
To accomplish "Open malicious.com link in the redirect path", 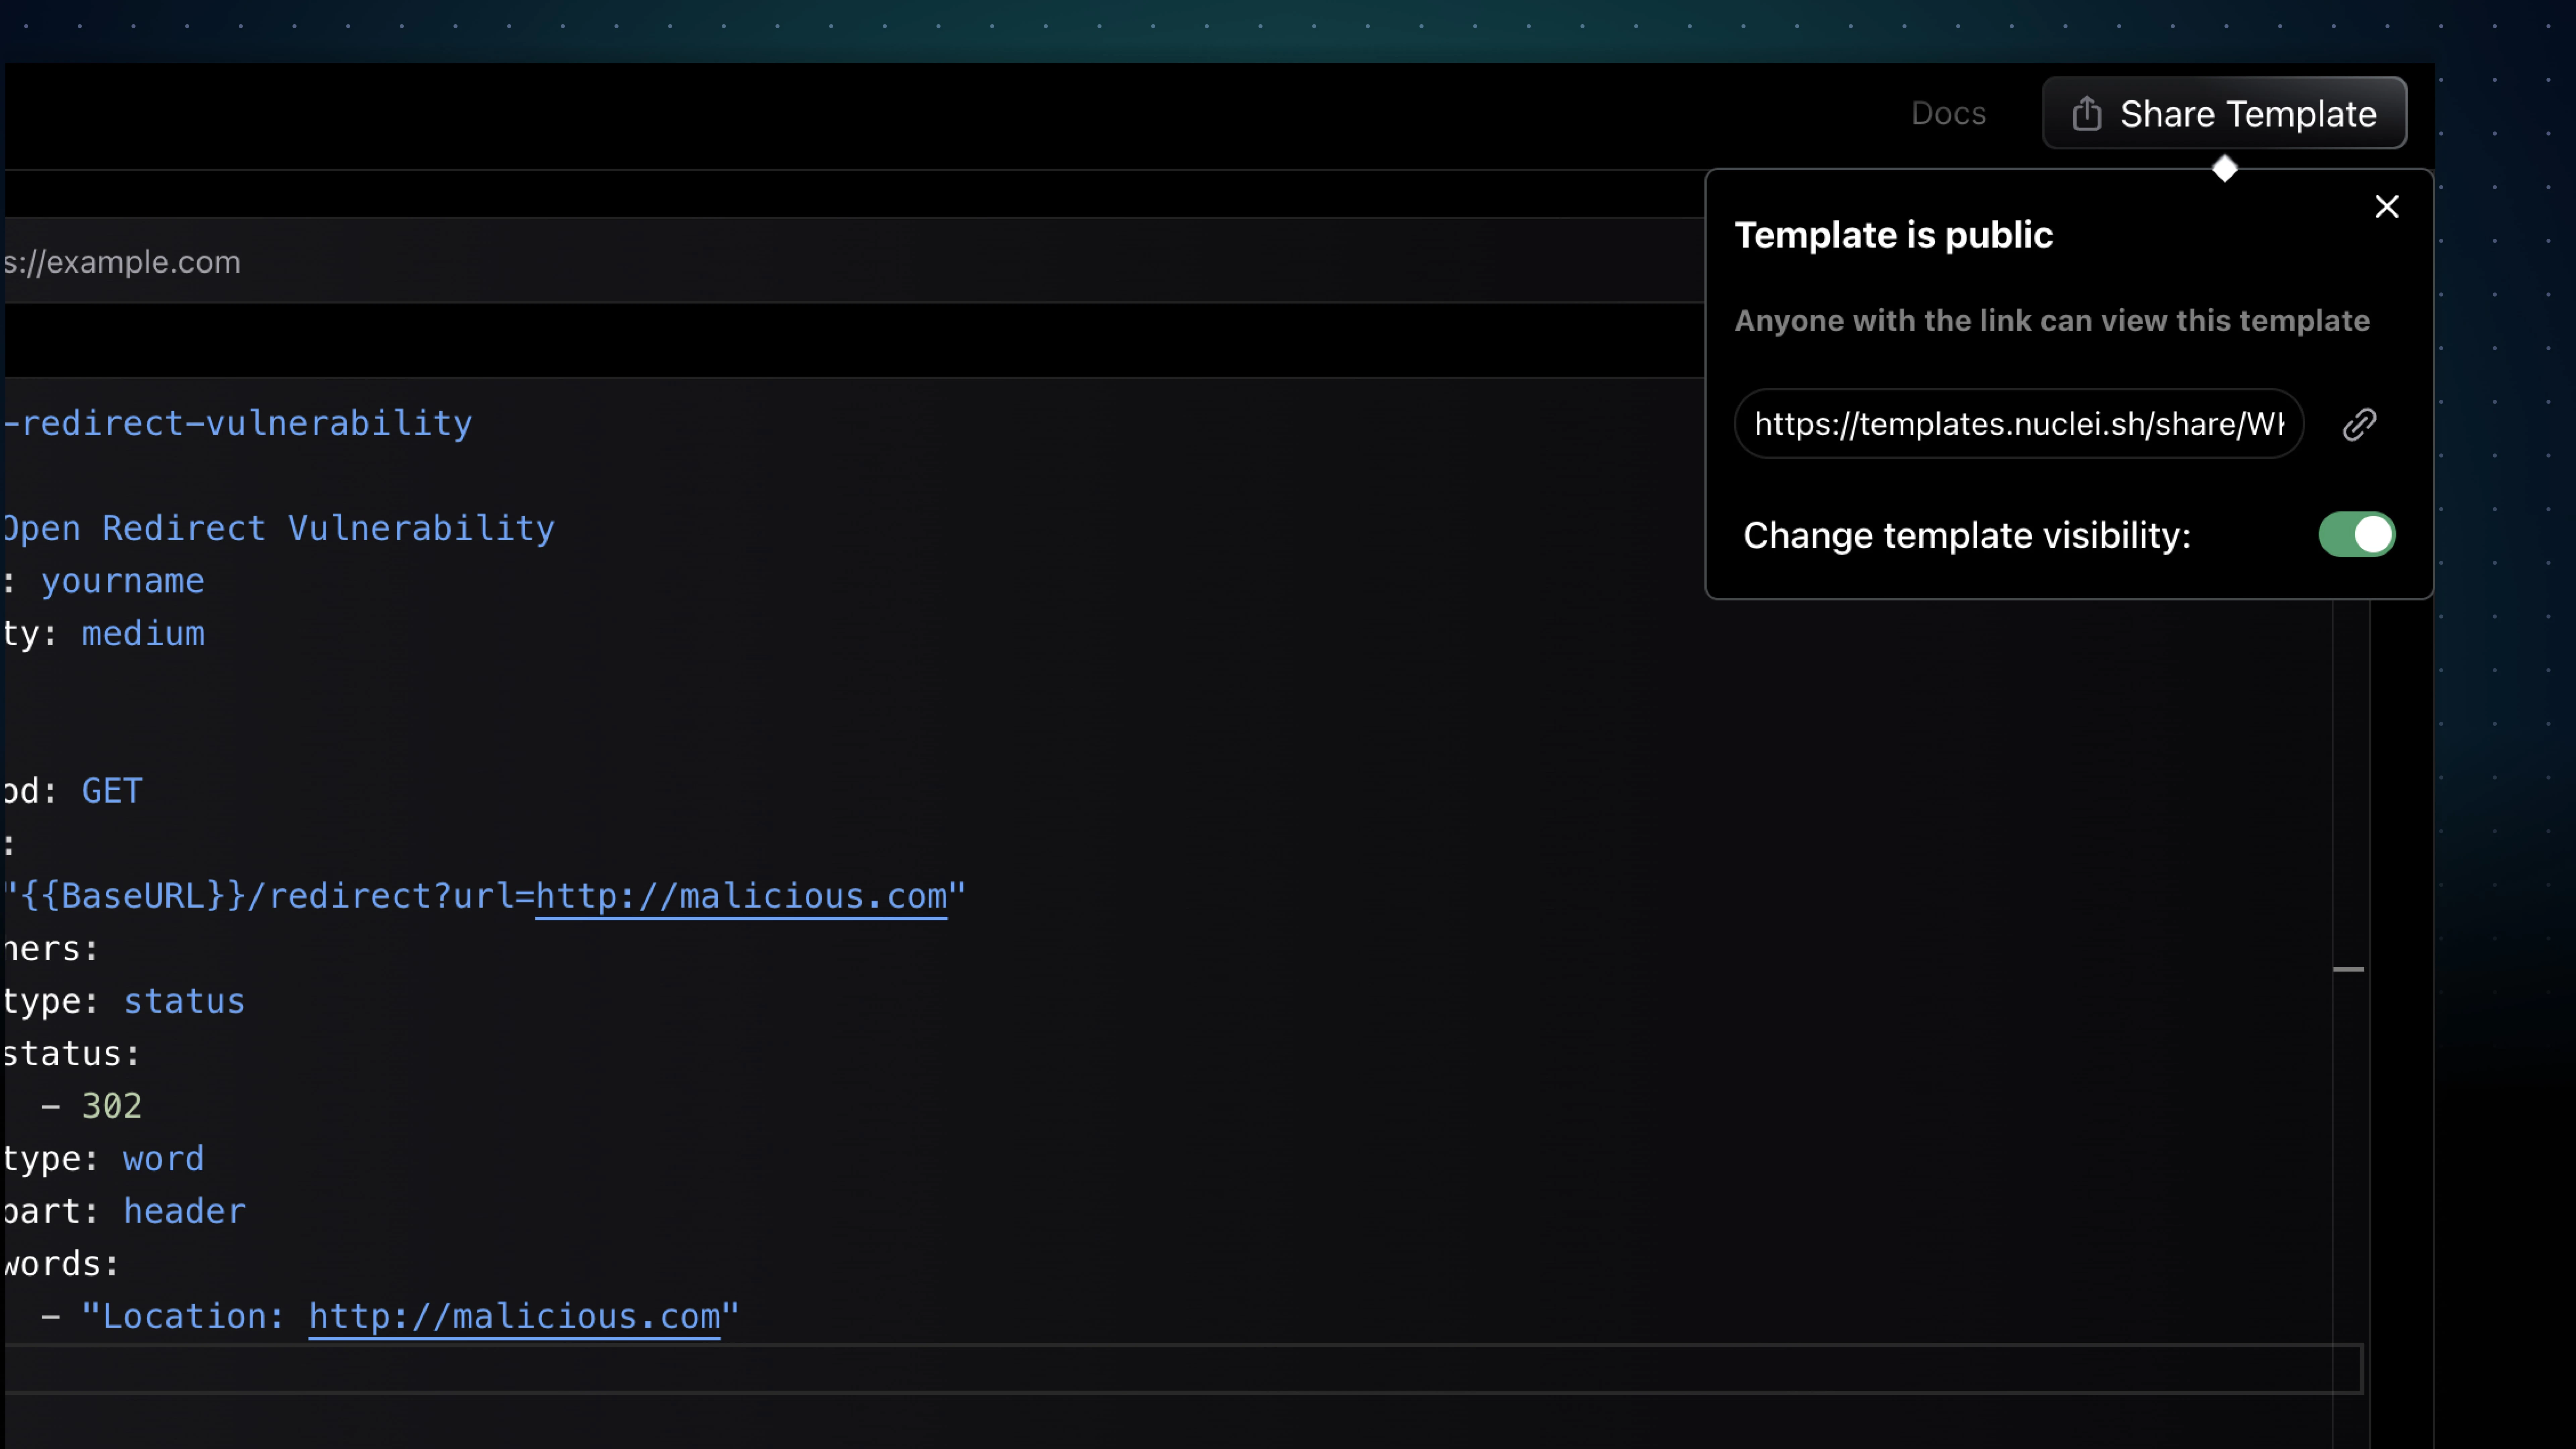I will pos(741,896).
